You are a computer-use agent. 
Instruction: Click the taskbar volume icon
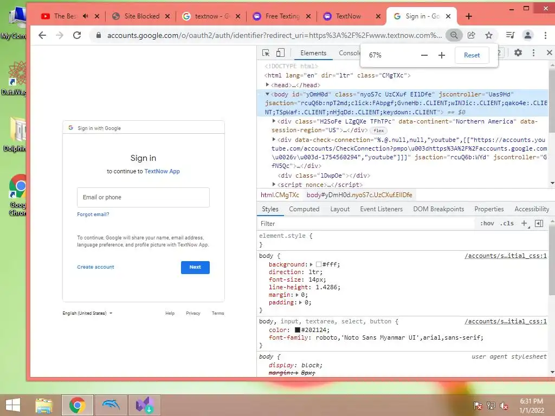pos(504,406)
